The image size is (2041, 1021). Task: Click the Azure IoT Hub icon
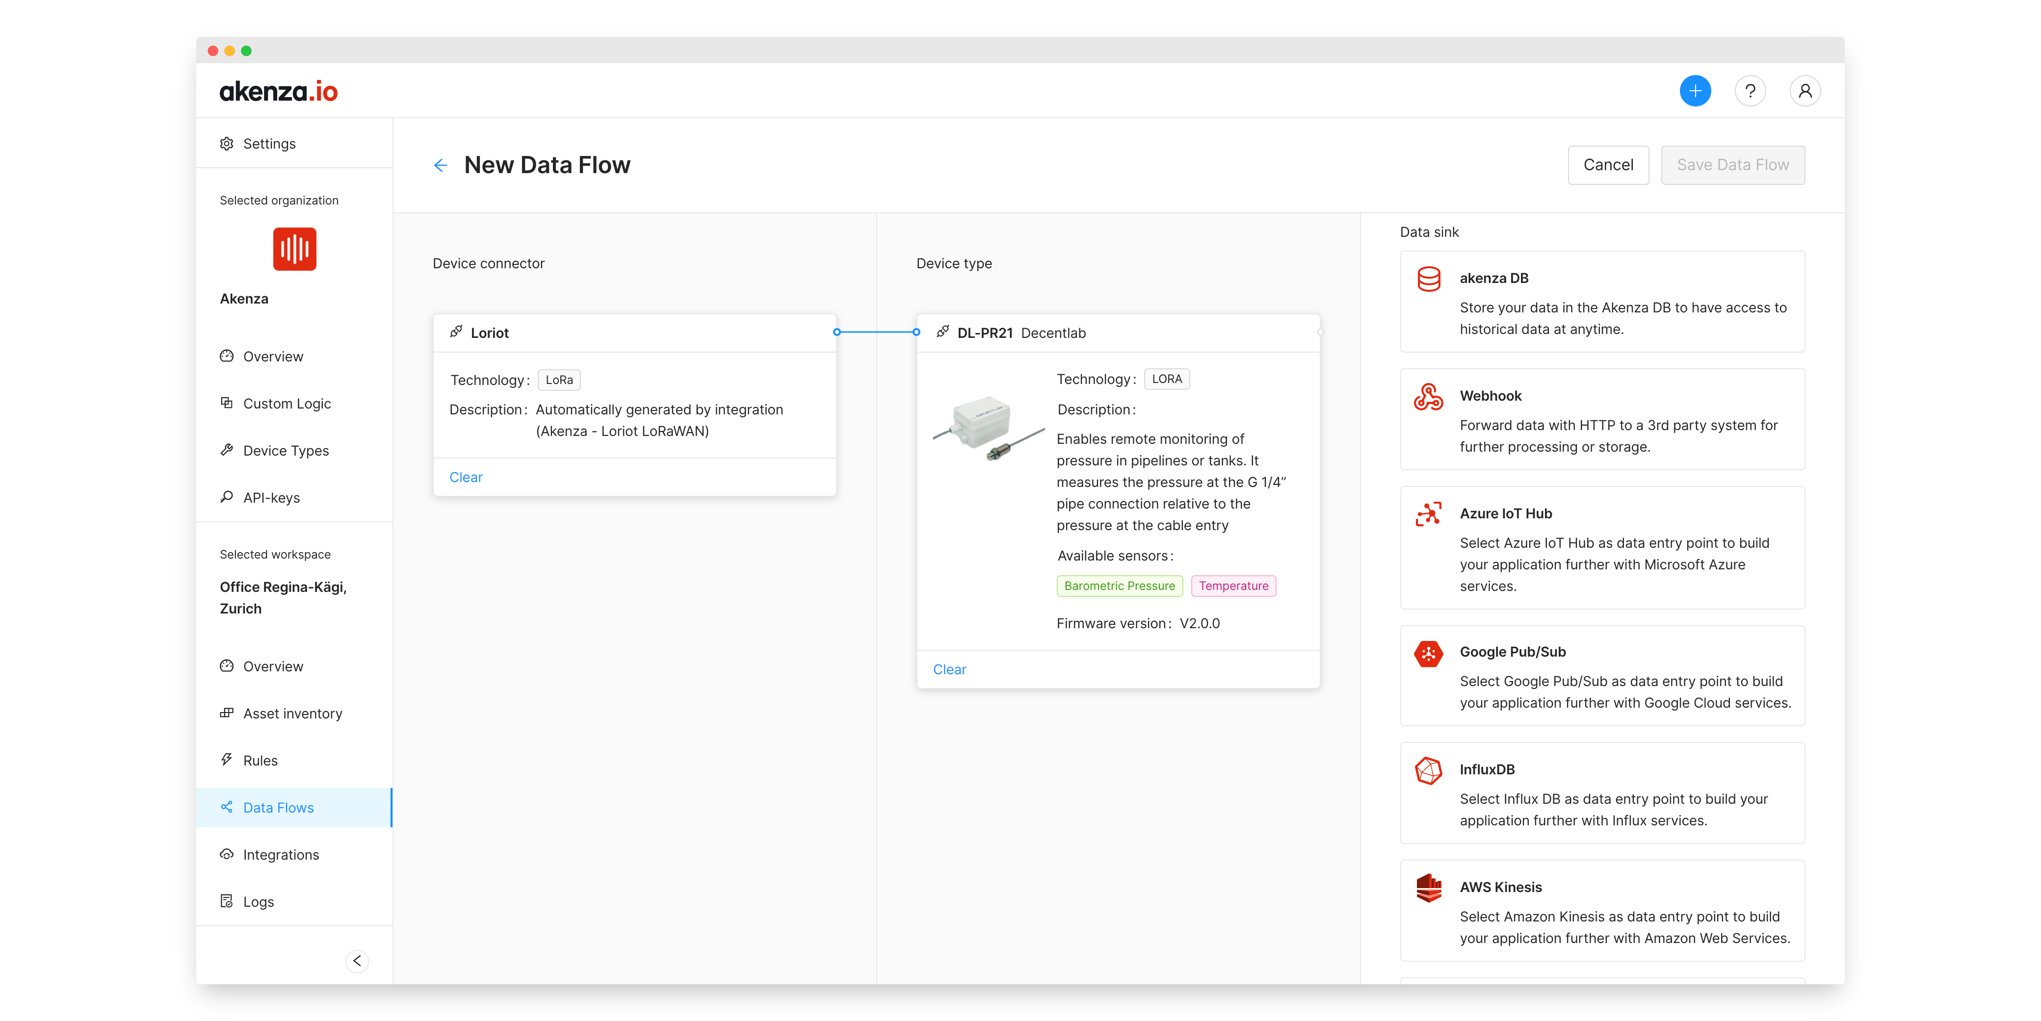tap(1429, 514)
